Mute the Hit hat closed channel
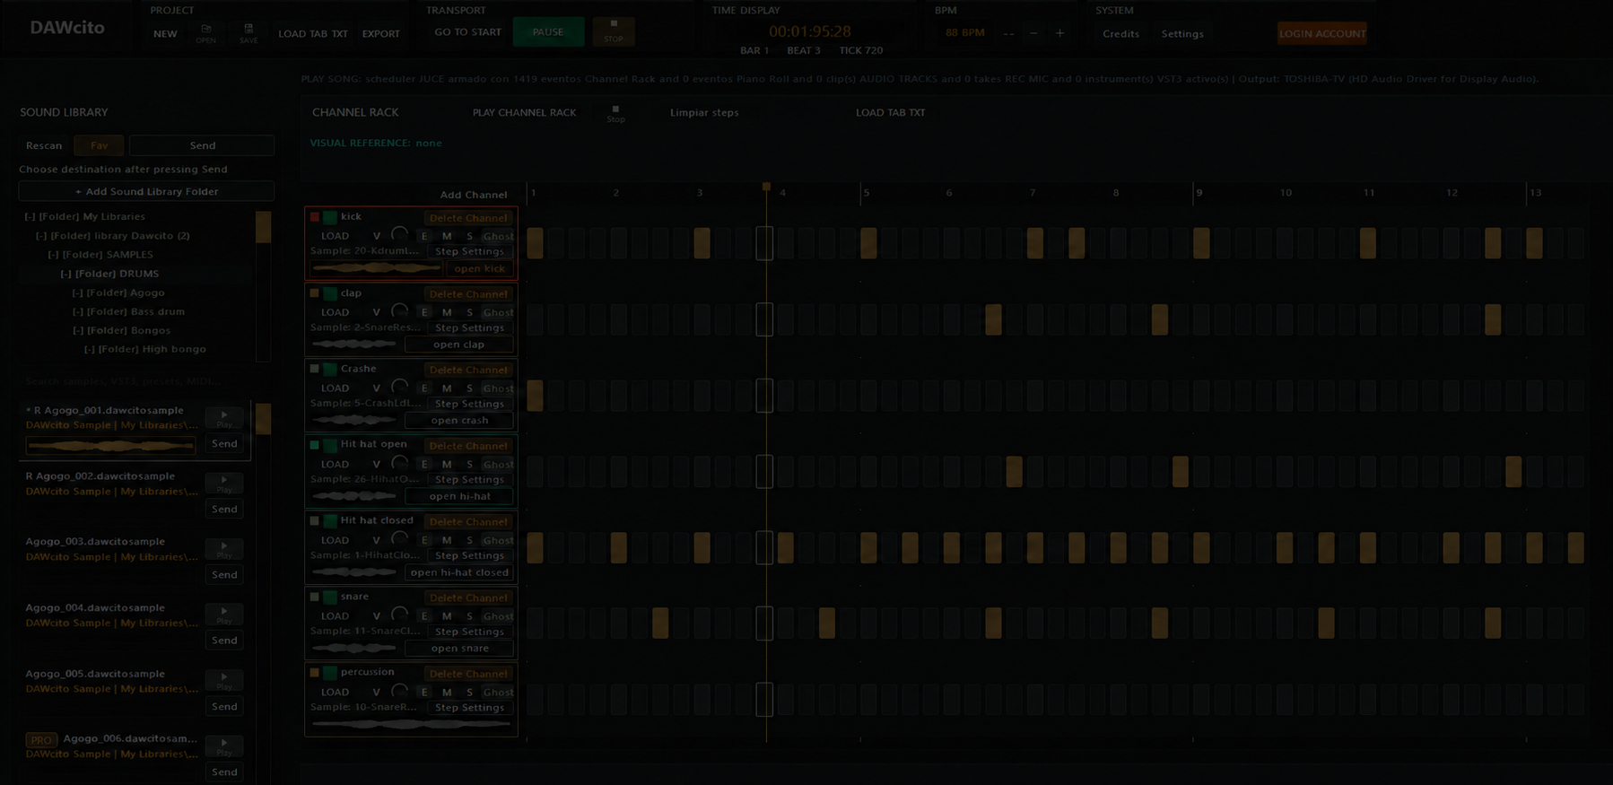This screenshot has width=1613, height=785. pyautogui.click(x=447, y=540)
